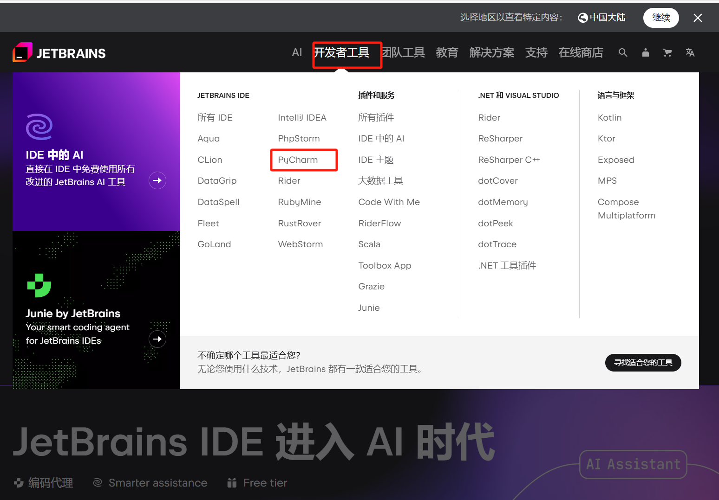Image resolution: width=719 pixels, height=500 pixels.
Task: Open Code With Me link
Action: (x=389, y=202)
